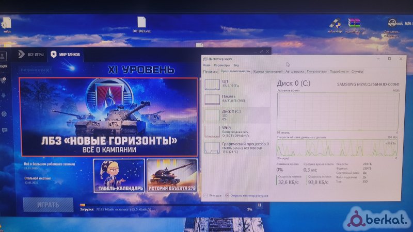Open the user profile icon in game launcher sidebar

point(3,56)
